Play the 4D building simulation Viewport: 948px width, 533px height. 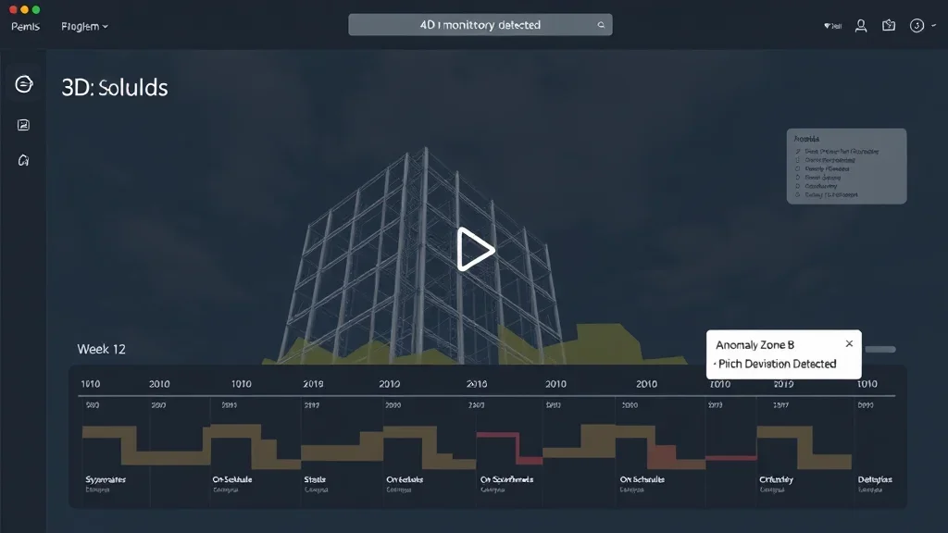coord(475,249)
